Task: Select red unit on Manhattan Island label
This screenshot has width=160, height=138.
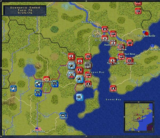Action: pyautogui.click(x=113, y=43)
